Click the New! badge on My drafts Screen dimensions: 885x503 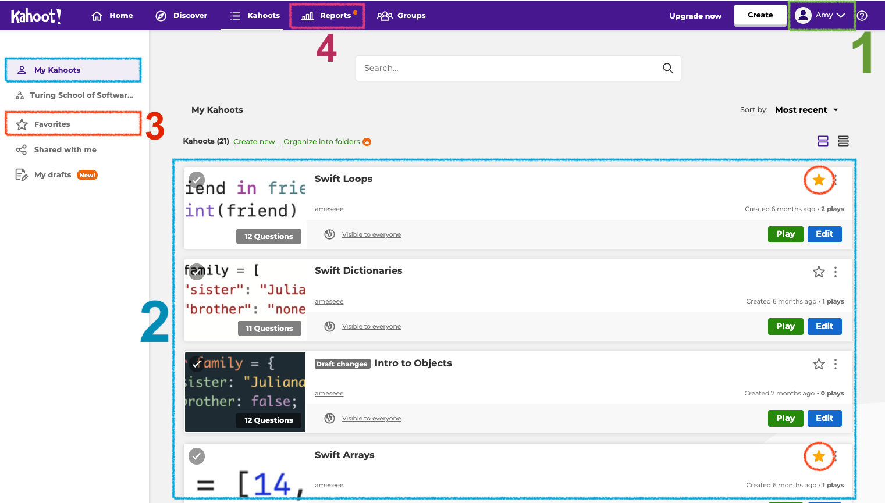pyautogui.click(x=87, y=175)
